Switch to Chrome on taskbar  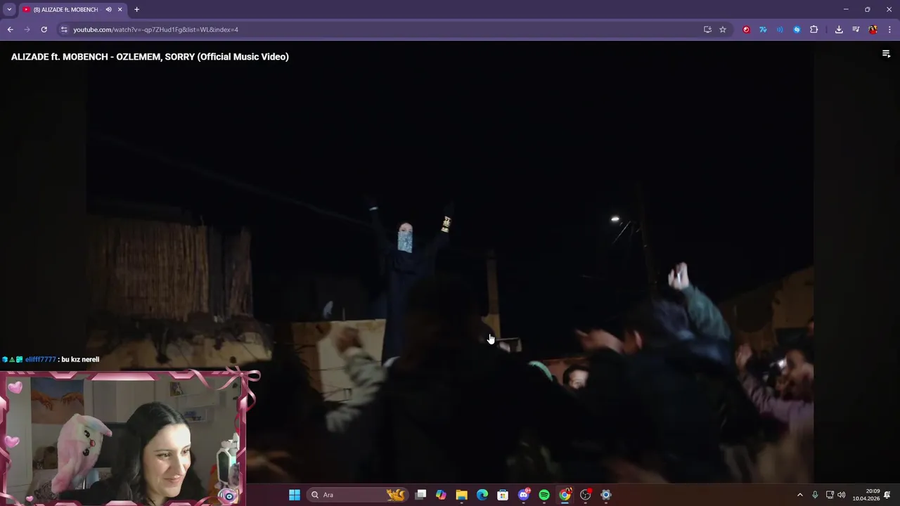pos(565,495)
